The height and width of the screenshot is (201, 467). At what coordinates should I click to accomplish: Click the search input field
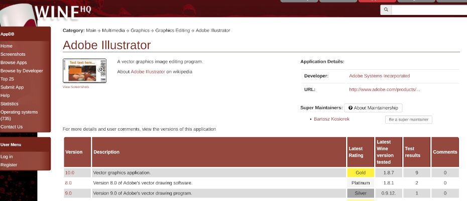429,10
